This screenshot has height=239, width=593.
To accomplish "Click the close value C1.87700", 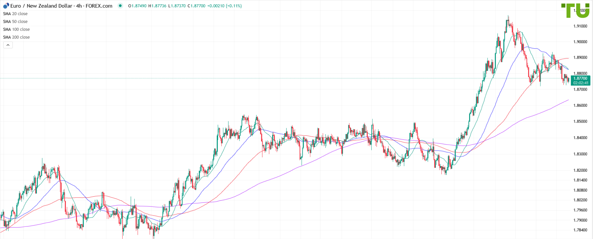I will tap(196, 6).
